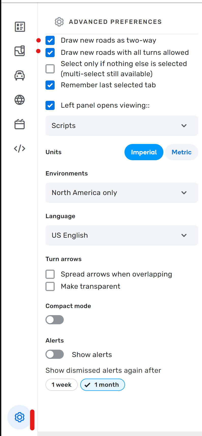Switch units to Metric
The image size is (202, 436).
point(181,152)
